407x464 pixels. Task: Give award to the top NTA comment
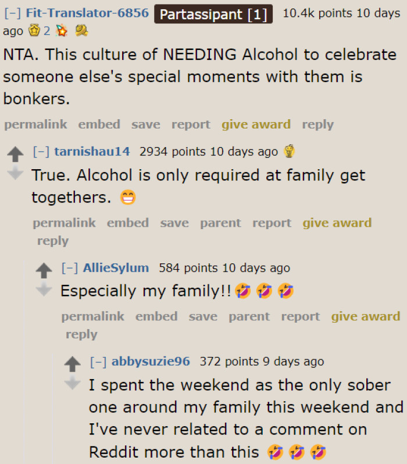(256, 124)
